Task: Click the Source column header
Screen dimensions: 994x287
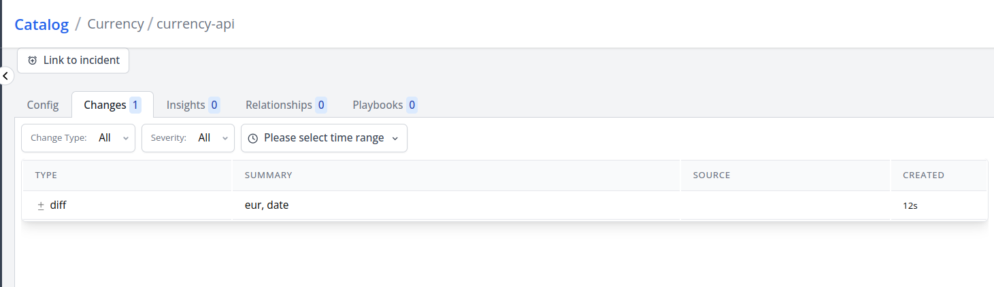Action: click(x=711, y=175)
